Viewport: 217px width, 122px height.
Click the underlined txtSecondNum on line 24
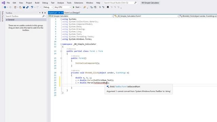101,83
